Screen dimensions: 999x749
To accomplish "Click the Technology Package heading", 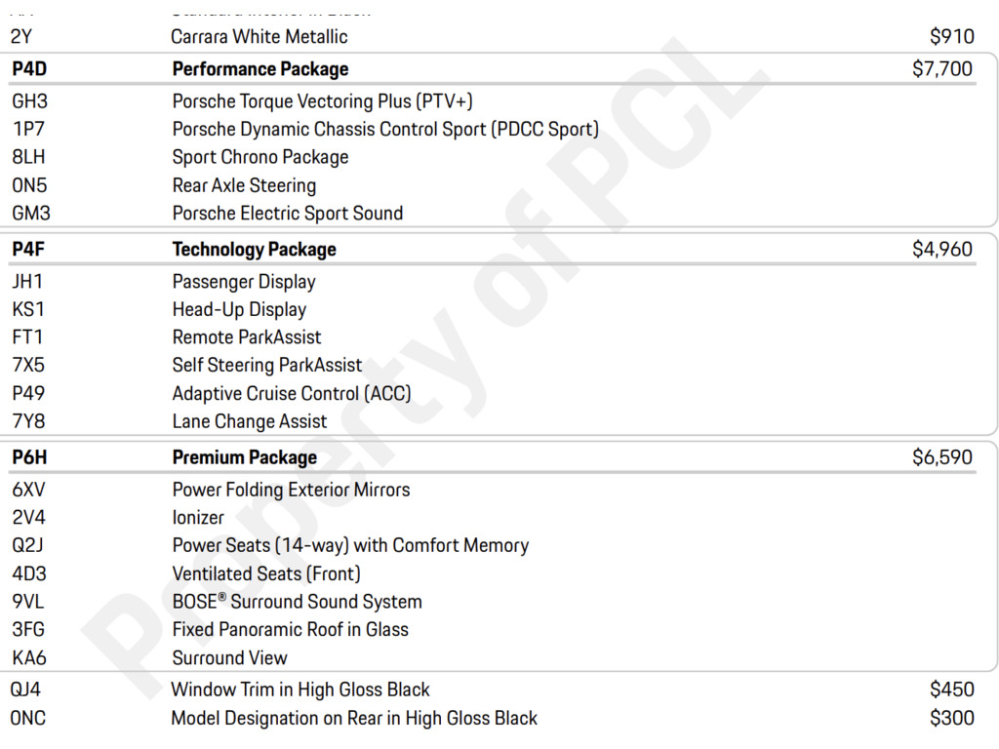I will pos(254,249).
